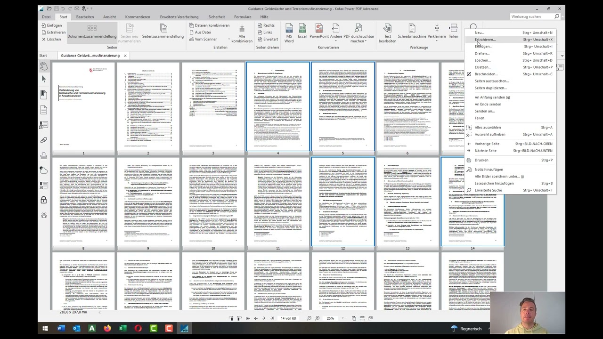Open the Andere conversion dropdown
Screen dimensions: 603x339
336,32
